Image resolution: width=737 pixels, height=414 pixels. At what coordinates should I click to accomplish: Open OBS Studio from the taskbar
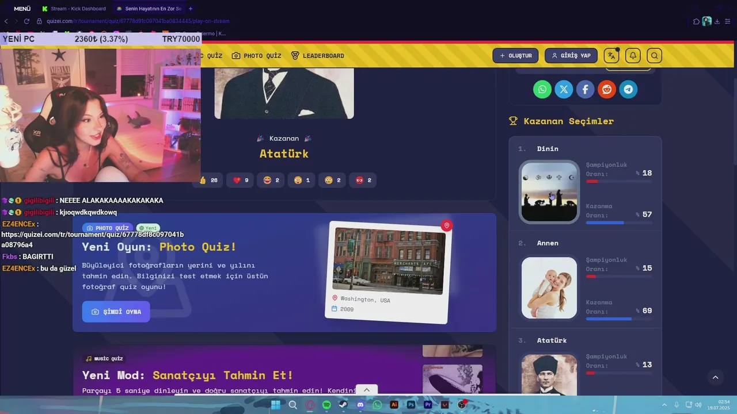click(462, 405)
